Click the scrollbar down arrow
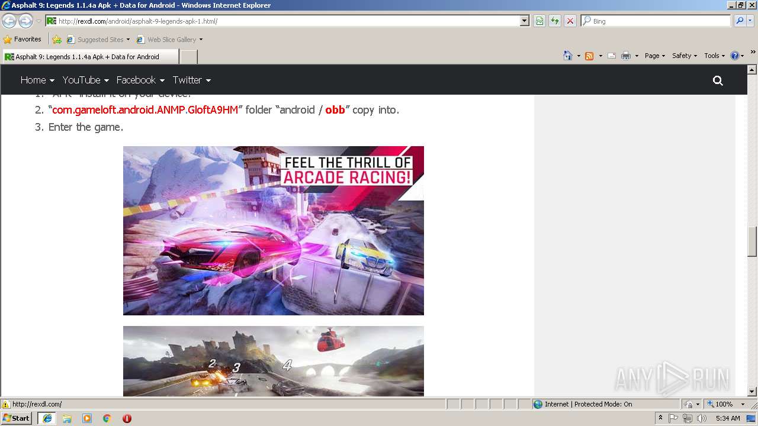Screen dimensions: 758x426 tap(752, 391)
